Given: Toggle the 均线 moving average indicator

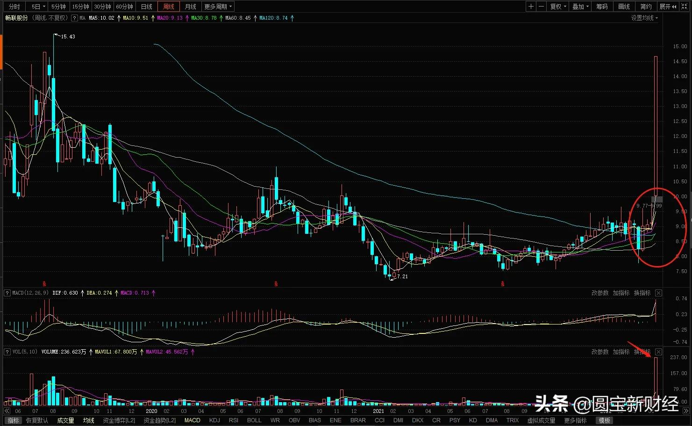Looking at the screenshot, I should point(89,420).
